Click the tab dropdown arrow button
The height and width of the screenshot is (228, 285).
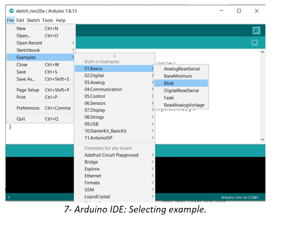click(255, 43)
